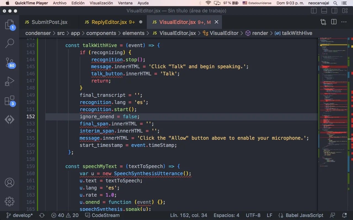The height and width of the screenshot is (220, 353).
Task: Open the Estadounidense input source menu
Action: coord(257,3)
